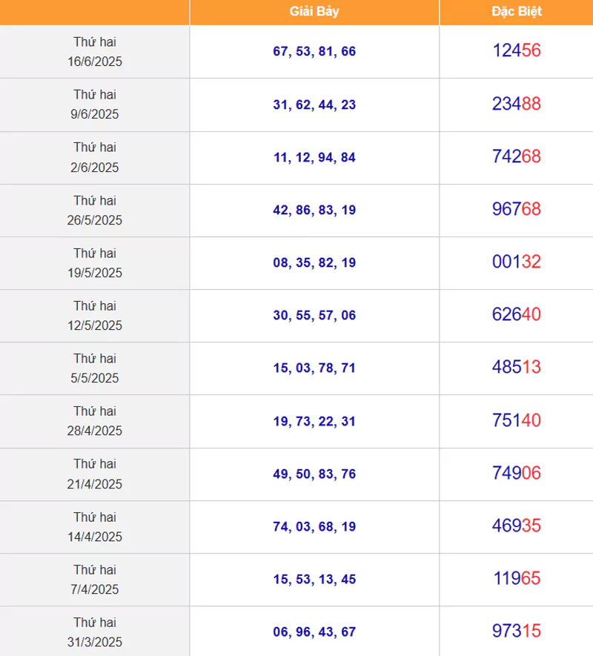Viewport: 593px width, 656px height.
Task: Click Giải Bảy numbers 74, 03, 68, 19
Action: coord(314,527)
